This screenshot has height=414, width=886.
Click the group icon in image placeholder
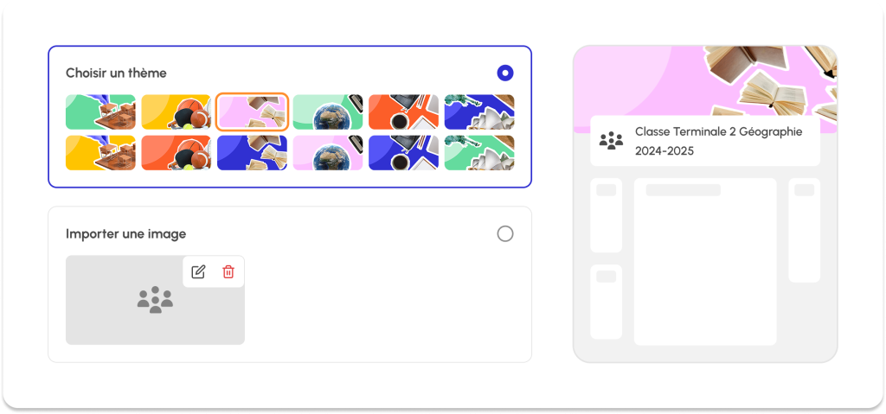[156, 300]
